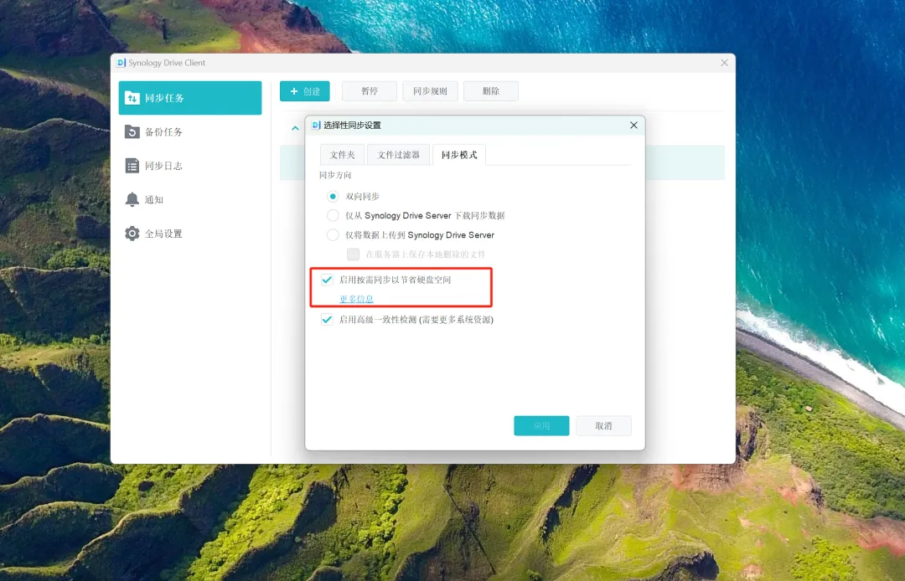The width and height of the screenshot is (905, 581).
Task: Open the 备份任务 sidebar section
Action: tap(190, 132)
